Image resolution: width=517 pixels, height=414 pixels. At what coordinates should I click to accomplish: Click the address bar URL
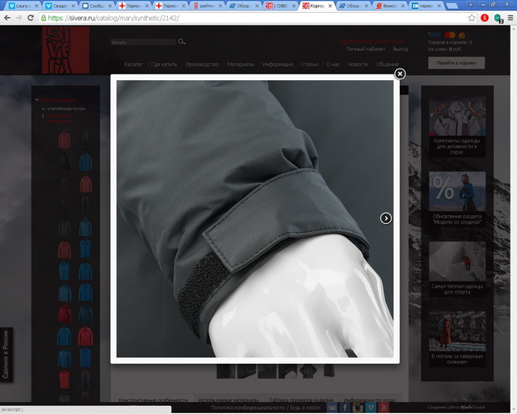click(x=113, y=18)
